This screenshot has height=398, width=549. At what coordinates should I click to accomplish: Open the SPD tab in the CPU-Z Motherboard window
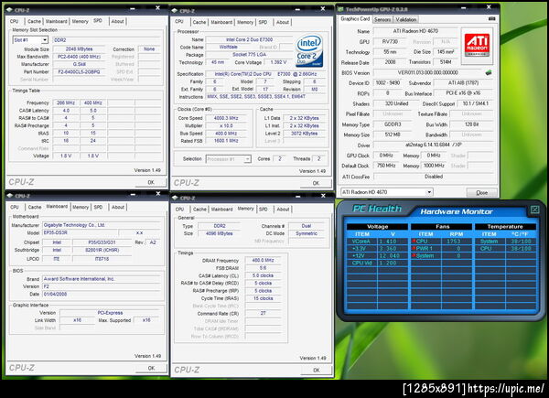coord(99,207)
